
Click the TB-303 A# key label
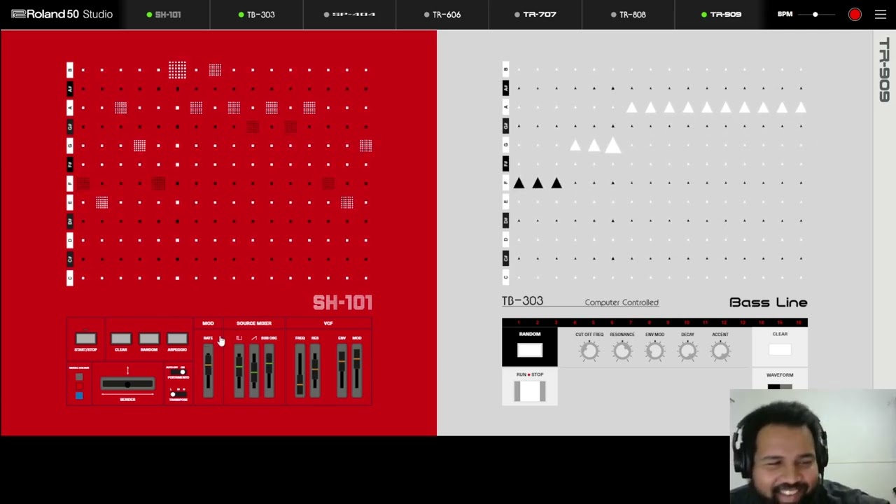pyautogui.click(x=505, y=88)
